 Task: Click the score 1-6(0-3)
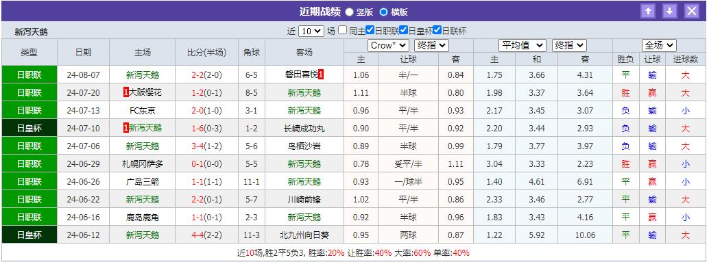pyautogui.click(x=206, y=129)
